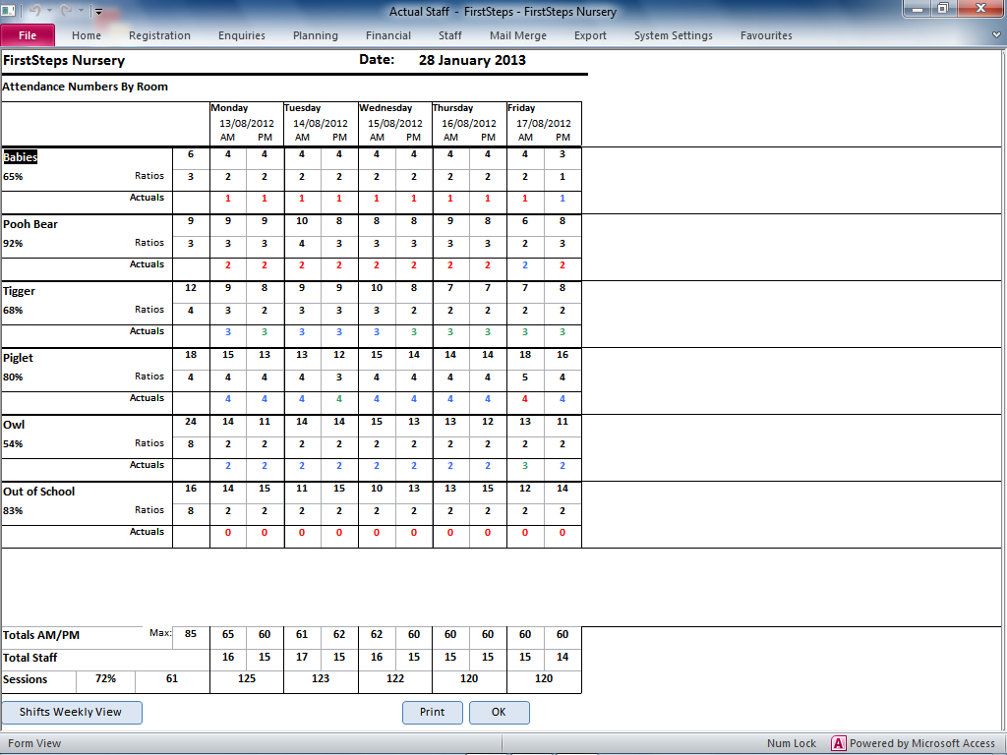
Task: Open the System Settings tab
Action: click(x=673, y=35)
